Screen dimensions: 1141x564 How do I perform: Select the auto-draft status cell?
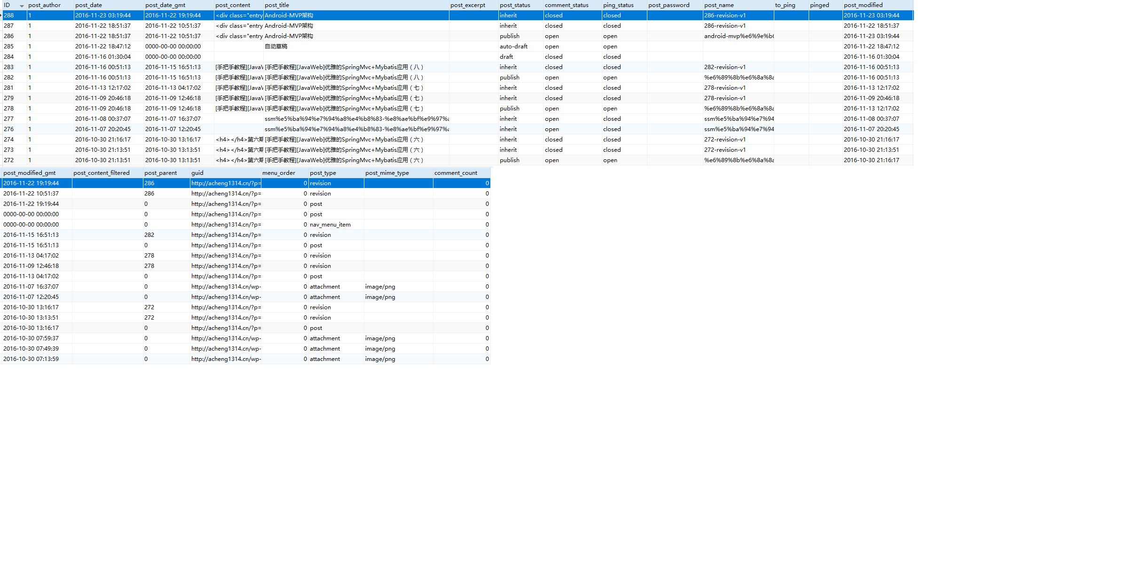[513, 47]
